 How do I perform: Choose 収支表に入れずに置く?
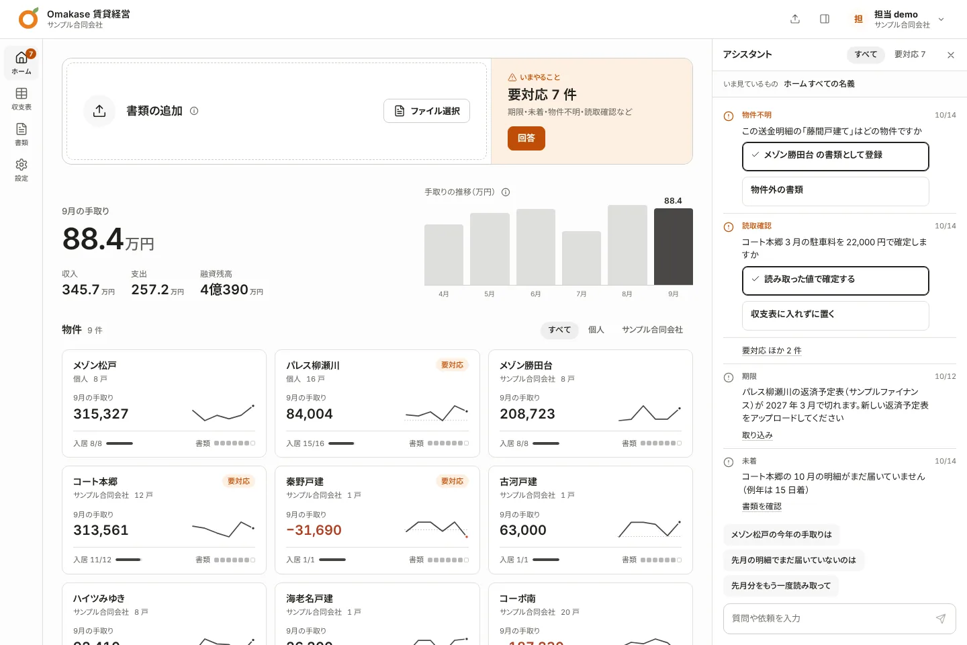coord(835,316)
